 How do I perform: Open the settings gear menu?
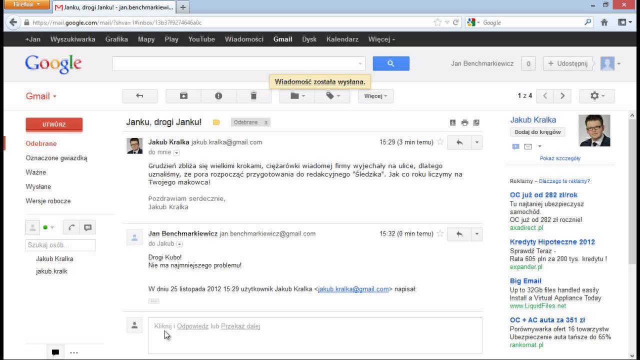(x=596, y=96)
